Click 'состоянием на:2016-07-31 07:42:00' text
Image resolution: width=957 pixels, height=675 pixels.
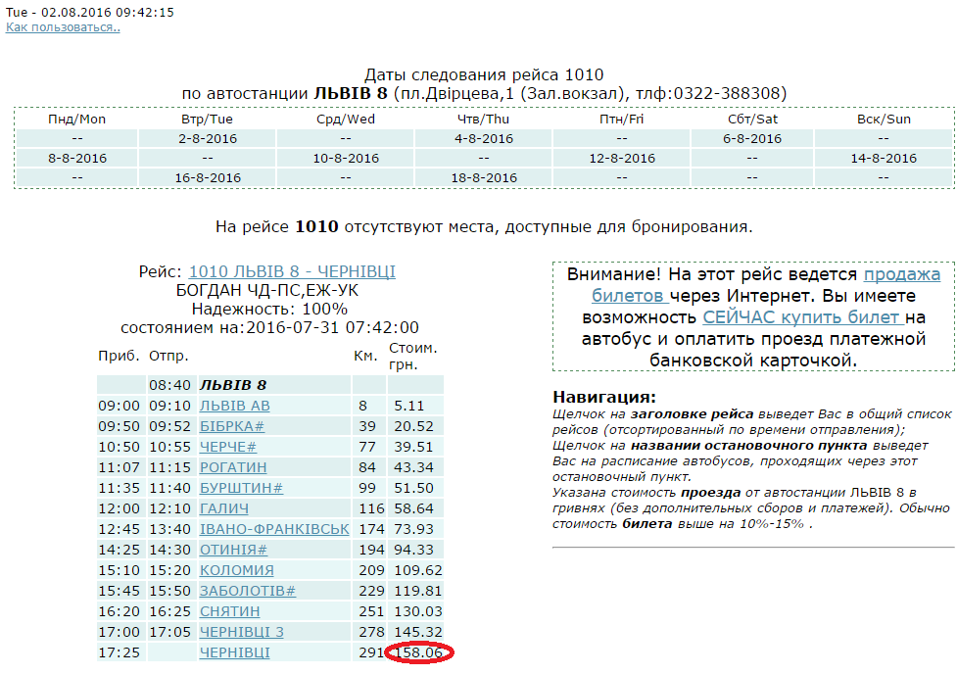pyautogui.click(x=269, y=328)
